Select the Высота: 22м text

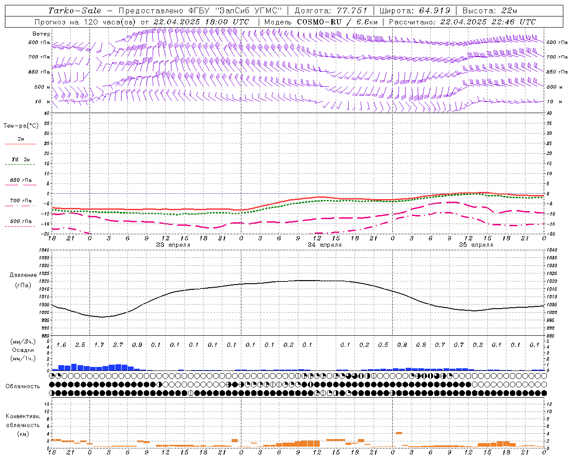click(x=490, y=11)
